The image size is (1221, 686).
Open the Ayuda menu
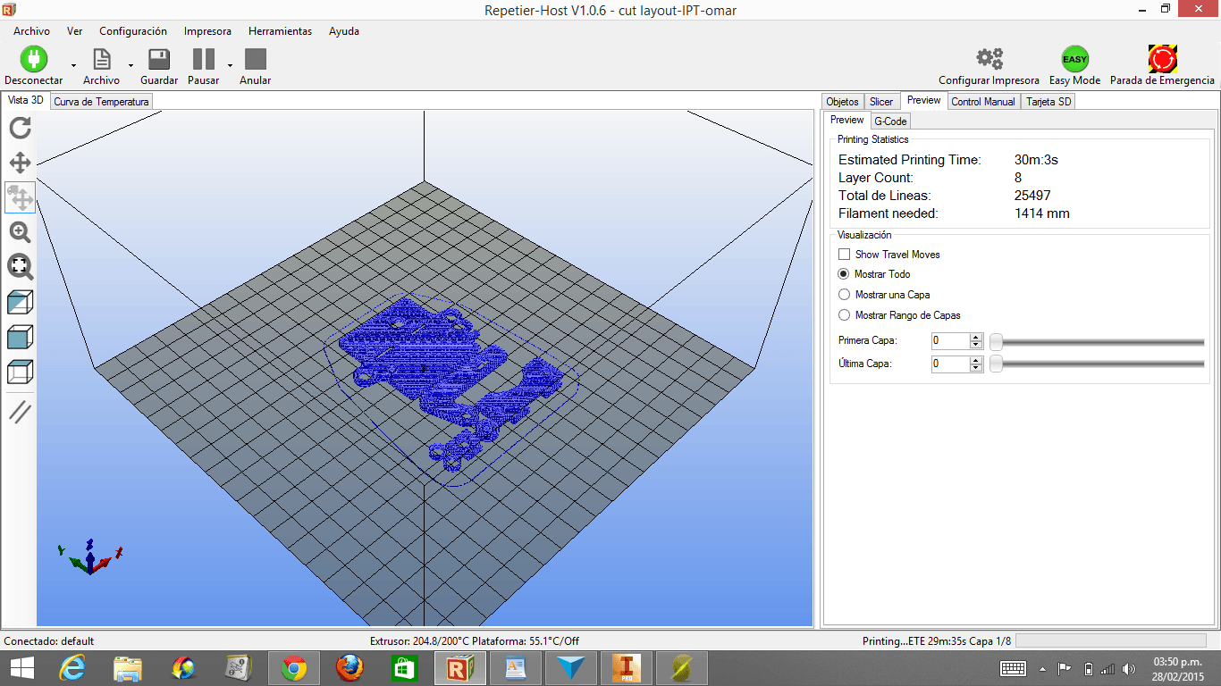click(344, 31)
